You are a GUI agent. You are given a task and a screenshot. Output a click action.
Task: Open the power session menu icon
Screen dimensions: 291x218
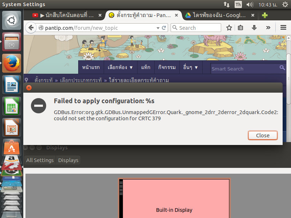pos(285,4)
